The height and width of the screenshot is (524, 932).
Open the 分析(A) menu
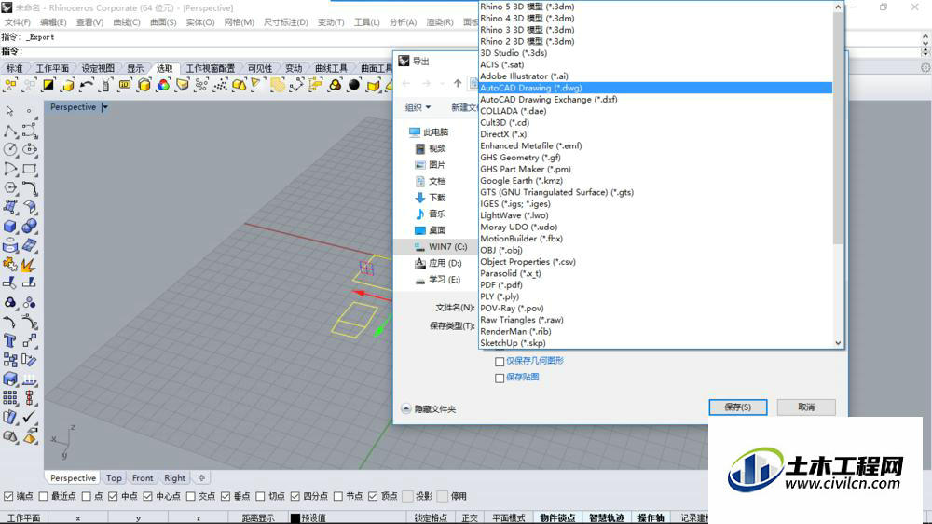(x=403, y=22)
